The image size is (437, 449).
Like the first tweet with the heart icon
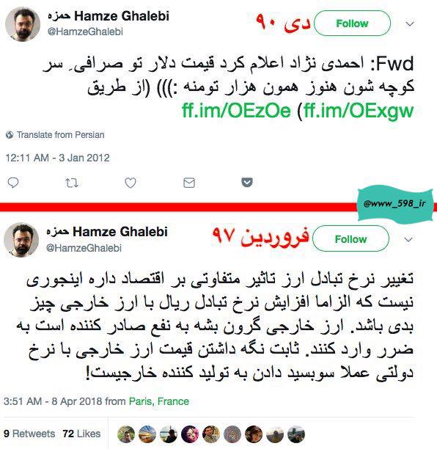(x=131, y=183)
